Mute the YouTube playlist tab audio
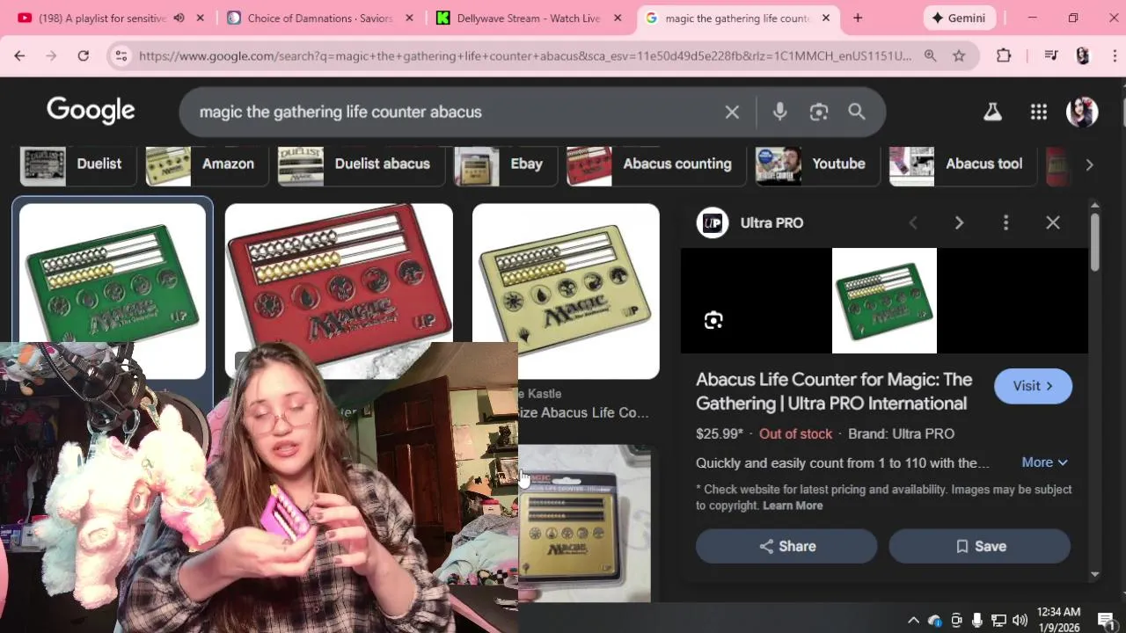 coord(179,18)
